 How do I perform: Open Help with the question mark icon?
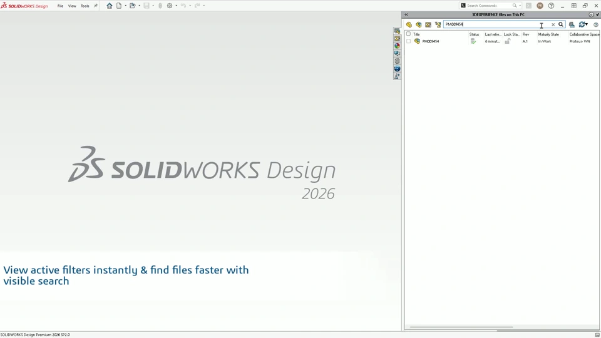[x=551, y=6]
